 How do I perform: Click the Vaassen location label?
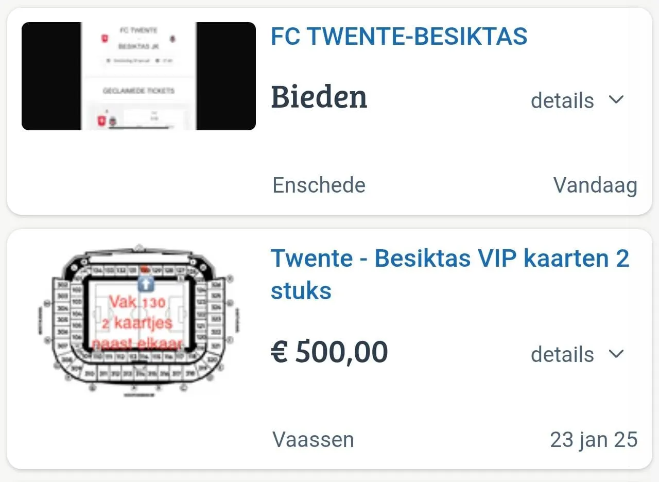[x=313, y=439]
